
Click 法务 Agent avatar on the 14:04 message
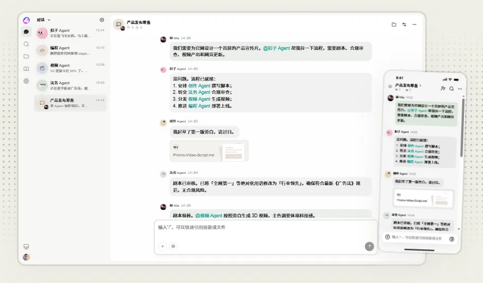click(x=163, y=174)
